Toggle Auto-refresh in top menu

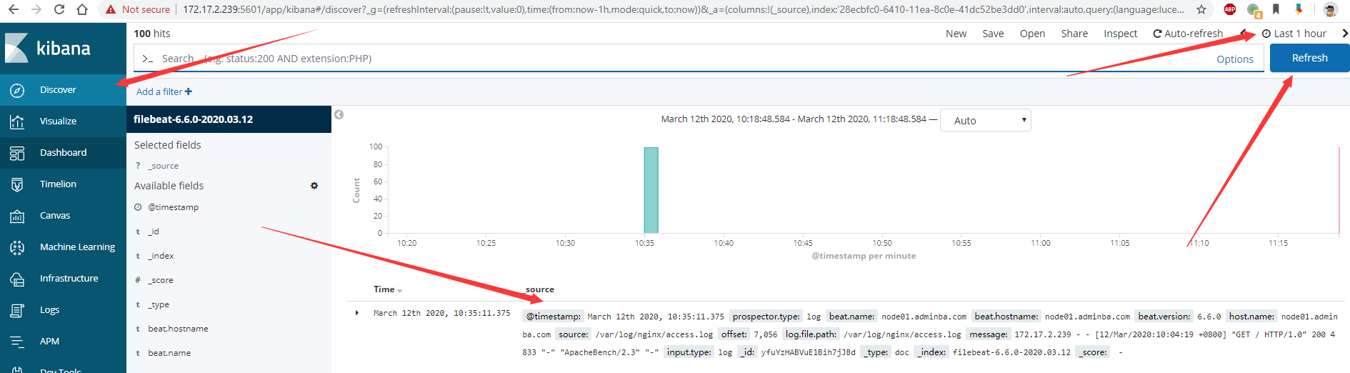click(x=1188, y=34)
